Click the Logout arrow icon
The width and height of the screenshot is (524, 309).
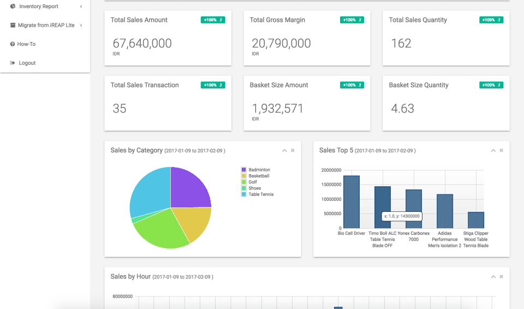(13, 63)
